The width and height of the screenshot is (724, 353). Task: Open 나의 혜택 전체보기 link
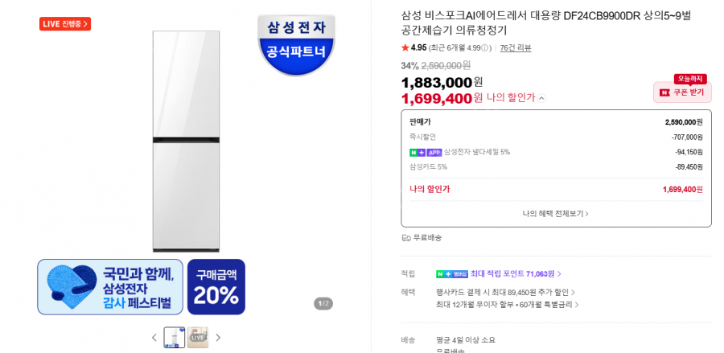coord(555,214)
